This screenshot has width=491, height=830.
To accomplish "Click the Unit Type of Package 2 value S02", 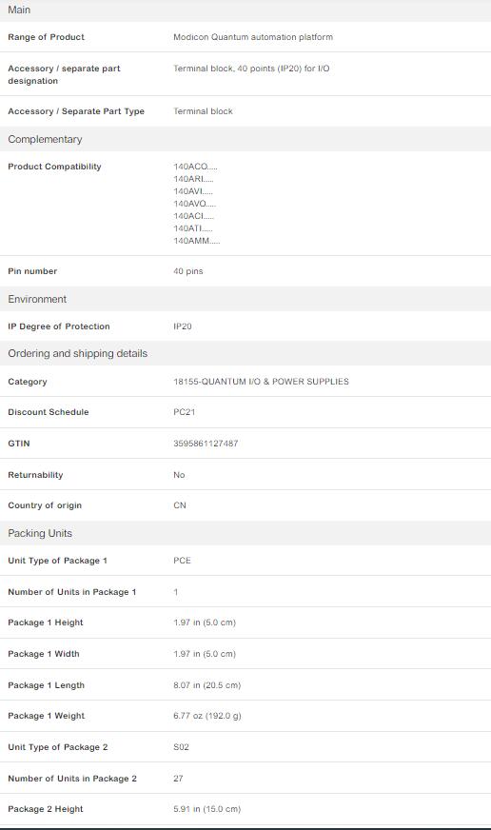I will pyautogui.click(x=181, y=747).
